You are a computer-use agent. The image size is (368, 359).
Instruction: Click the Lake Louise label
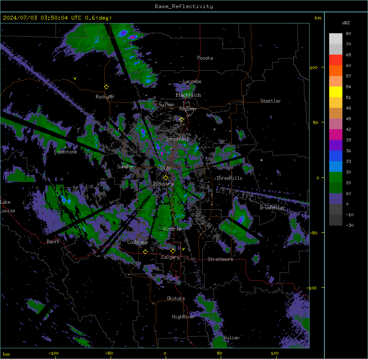[8, 206]
